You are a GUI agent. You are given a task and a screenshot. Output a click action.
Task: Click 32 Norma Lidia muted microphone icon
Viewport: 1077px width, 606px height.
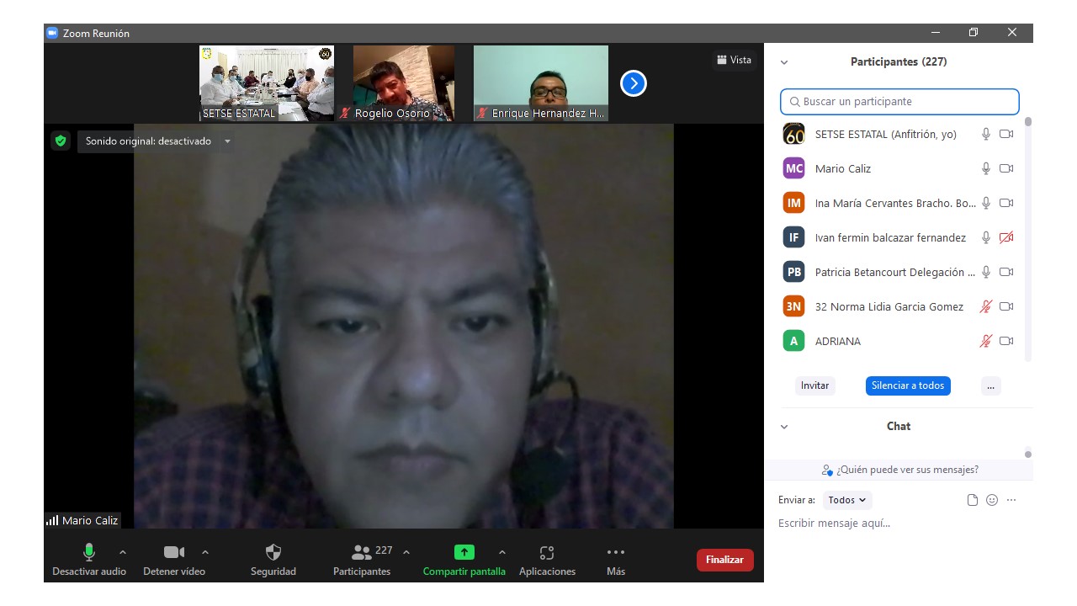(x=986, y=306)
